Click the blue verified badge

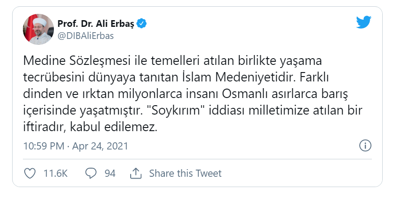[142, 24]
